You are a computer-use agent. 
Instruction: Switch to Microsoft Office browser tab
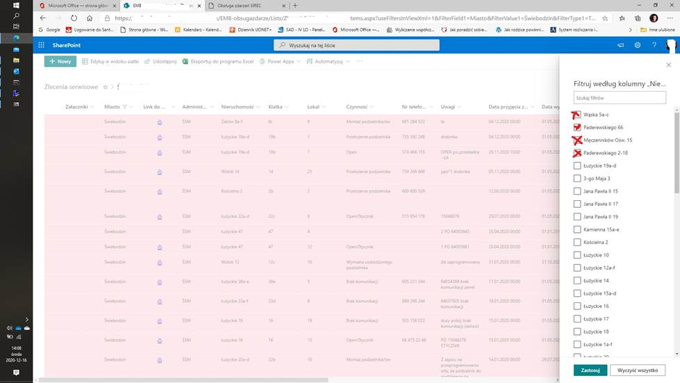(77, 6)
